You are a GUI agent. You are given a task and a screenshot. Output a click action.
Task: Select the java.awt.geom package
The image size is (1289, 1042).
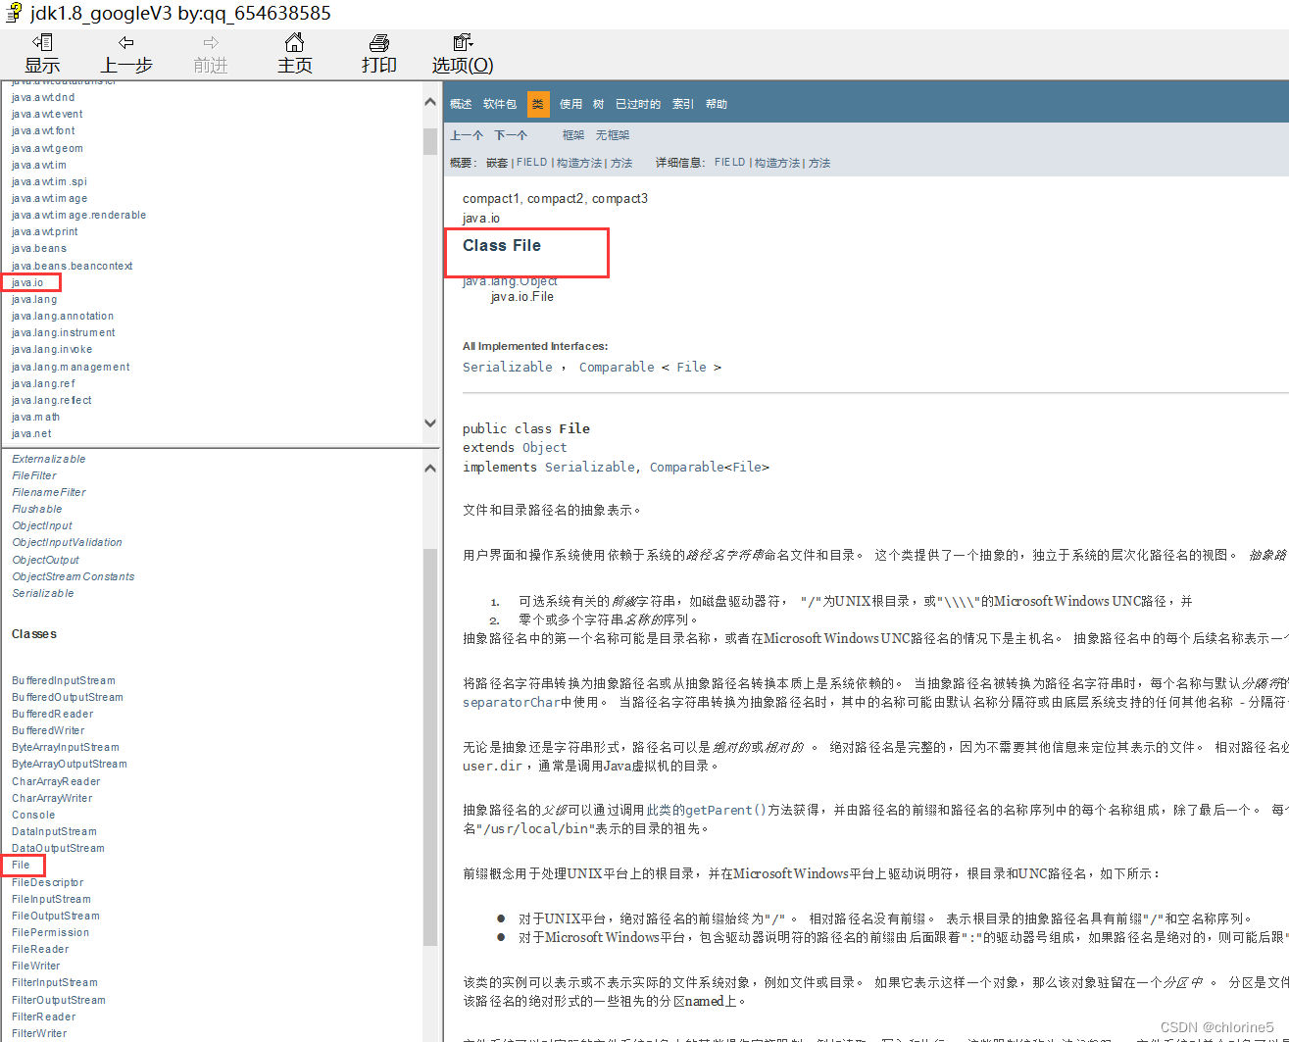47,148
